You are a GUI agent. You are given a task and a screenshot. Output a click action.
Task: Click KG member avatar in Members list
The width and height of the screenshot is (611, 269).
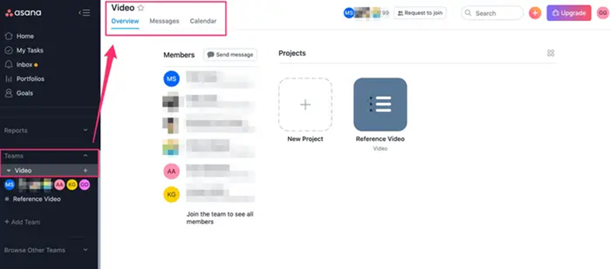pyautogui.click(x=172, y=195)
